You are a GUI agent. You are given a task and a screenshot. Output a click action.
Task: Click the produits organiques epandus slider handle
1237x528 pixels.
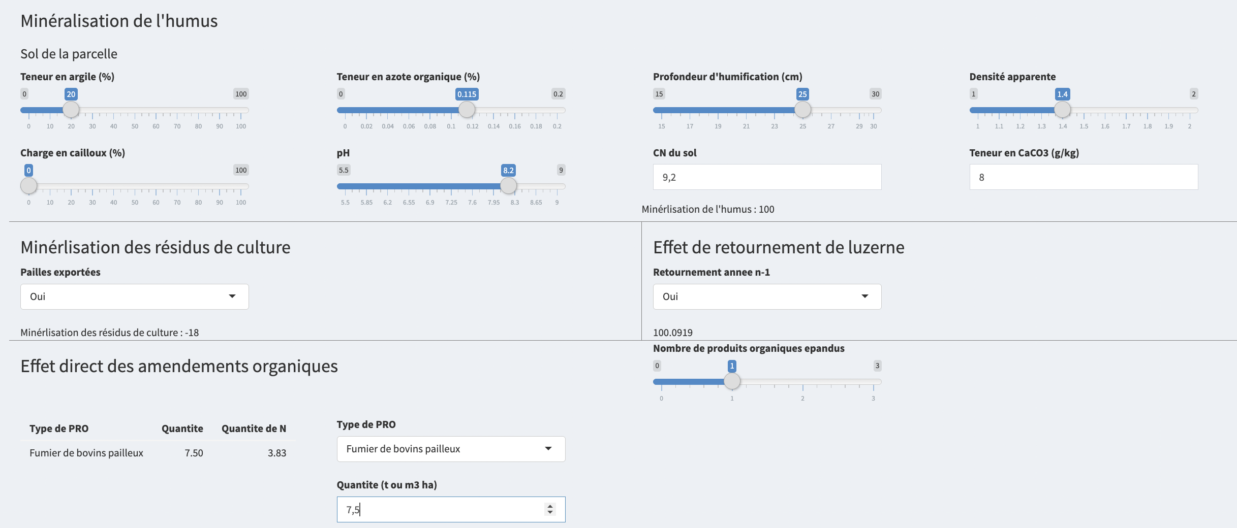732,381
